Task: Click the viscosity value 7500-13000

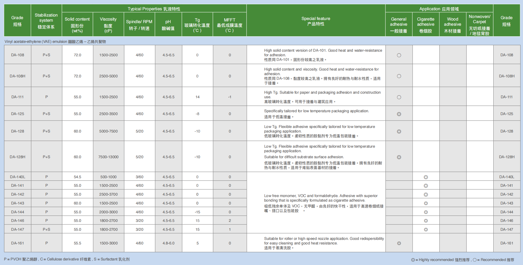Action: (108, 157)
